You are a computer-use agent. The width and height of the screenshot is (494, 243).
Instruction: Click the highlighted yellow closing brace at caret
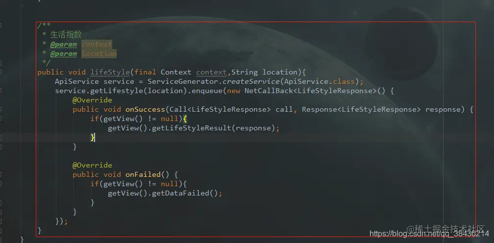(92, 138)
